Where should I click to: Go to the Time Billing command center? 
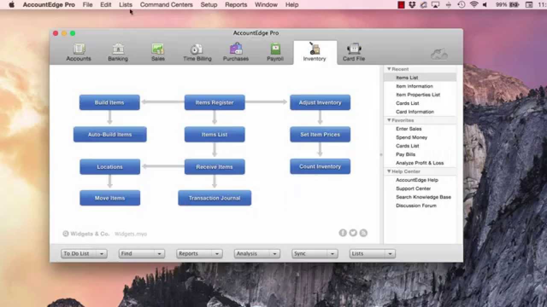point(197,52)
